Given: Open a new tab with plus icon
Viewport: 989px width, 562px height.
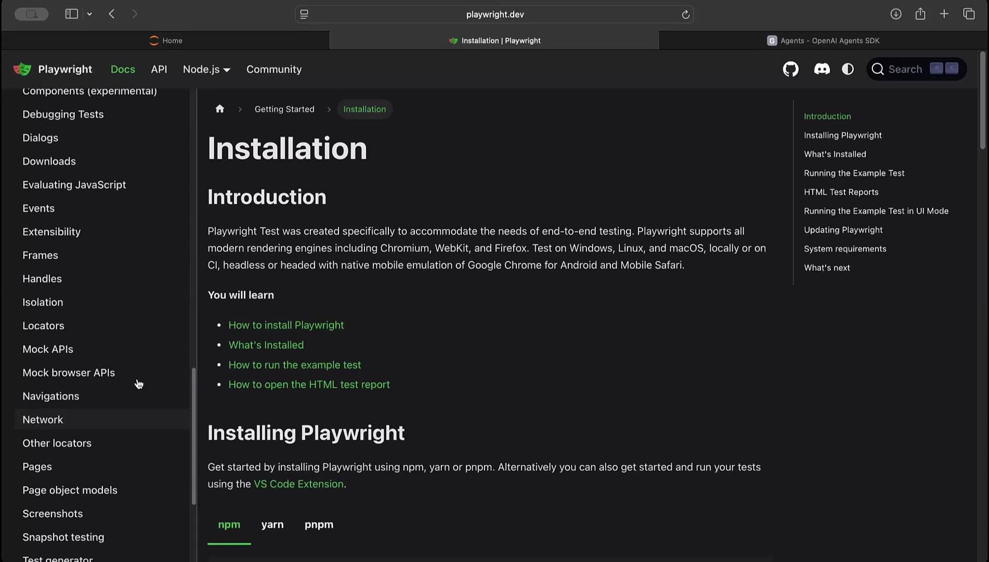Looking at the screenshot, I should [x=944, y=14].
